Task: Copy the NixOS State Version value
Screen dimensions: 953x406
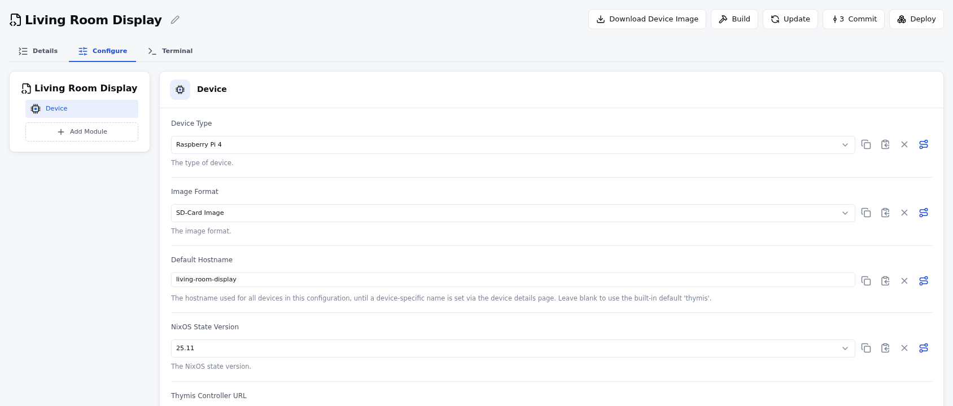Action: pos(866,348)
